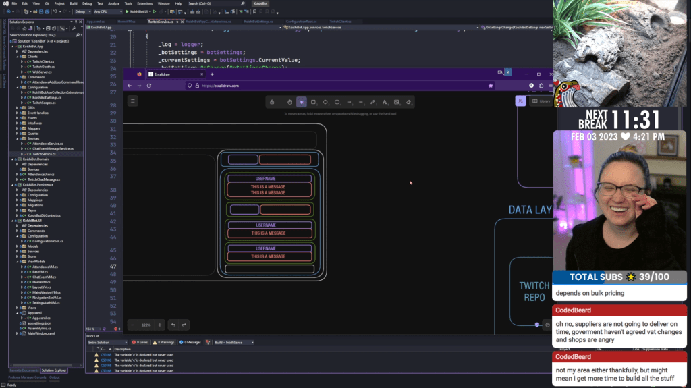Switch to HomeVM.cs editor tab

(126, 21)
